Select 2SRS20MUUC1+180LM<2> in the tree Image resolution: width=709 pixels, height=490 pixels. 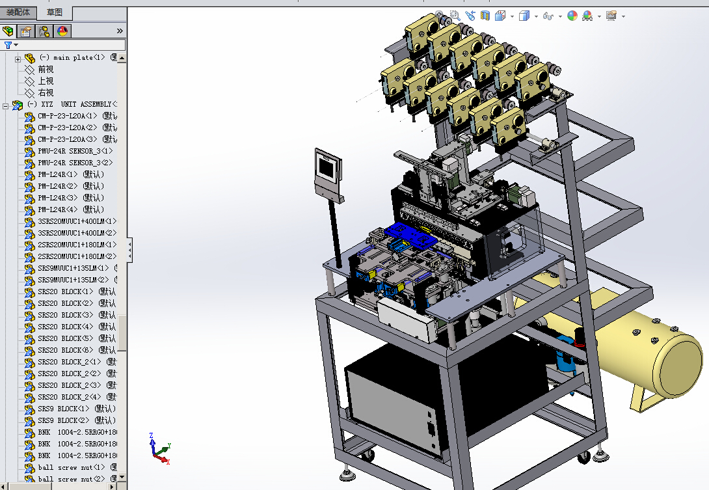pyautogui.click(x=77, y=256)
